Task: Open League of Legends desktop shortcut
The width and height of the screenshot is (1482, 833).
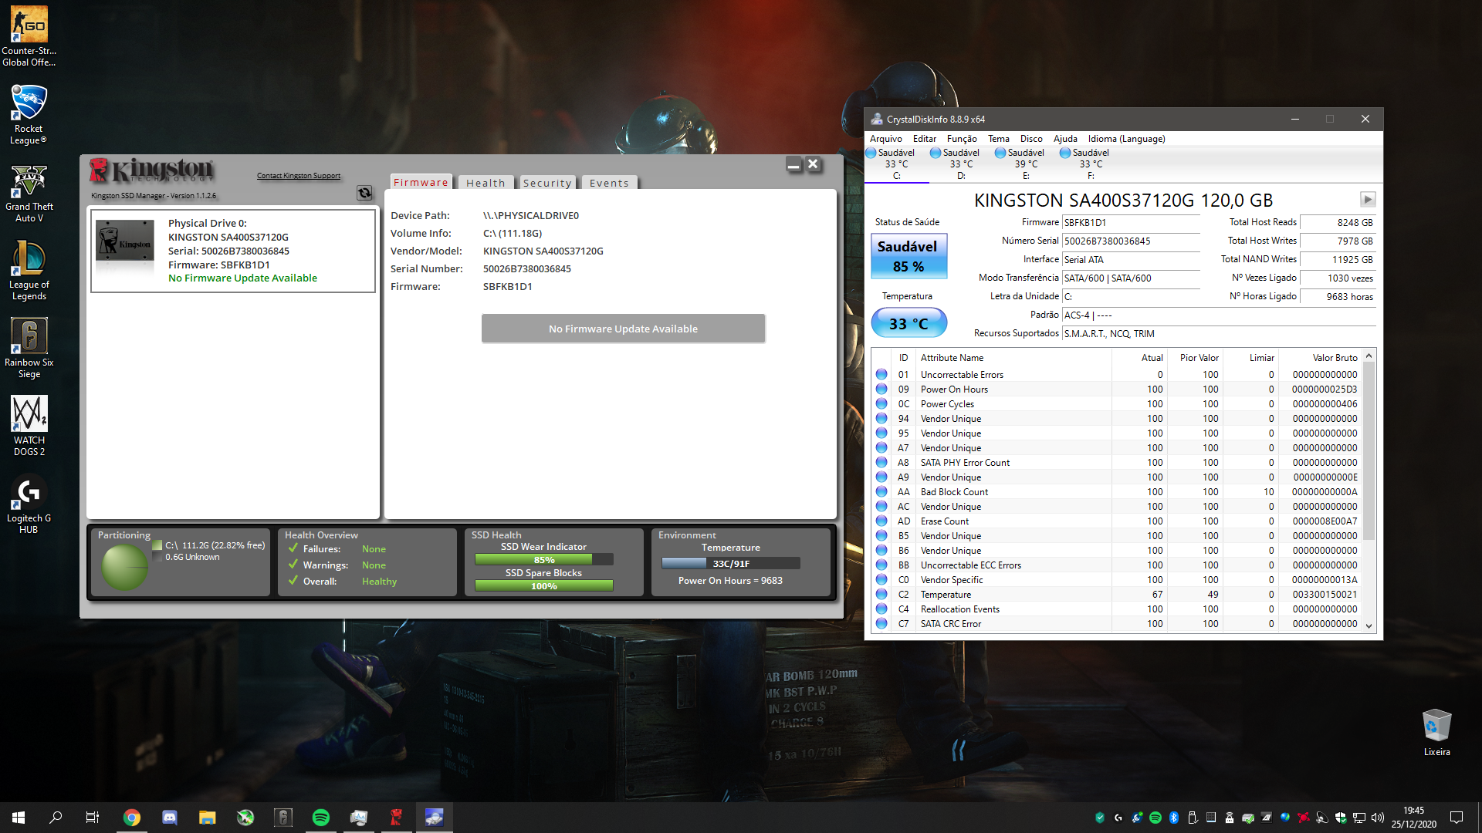Action: coord(29,271)
